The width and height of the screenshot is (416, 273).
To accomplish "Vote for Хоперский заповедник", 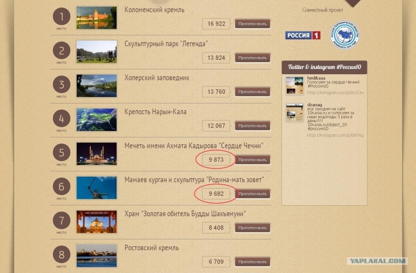I will coord(253,92).
